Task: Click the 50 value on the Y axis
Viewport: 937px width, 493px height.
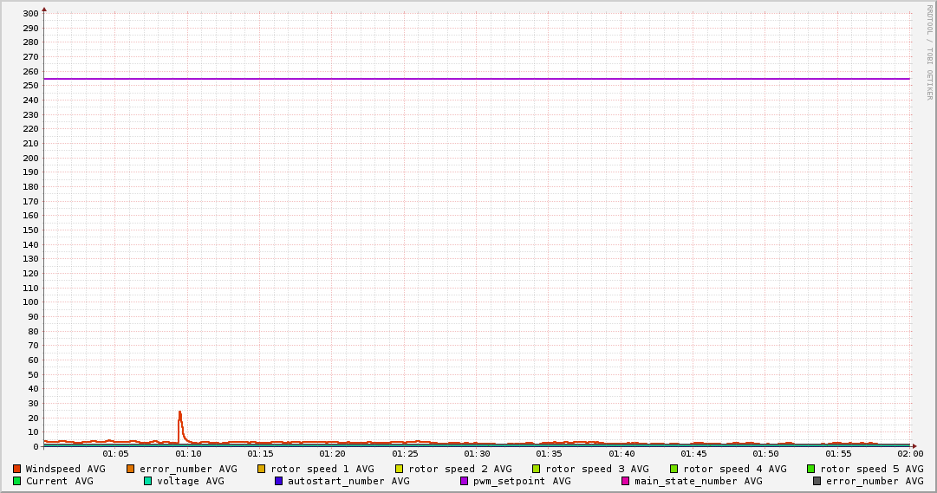Action: [x=34, y=374]
